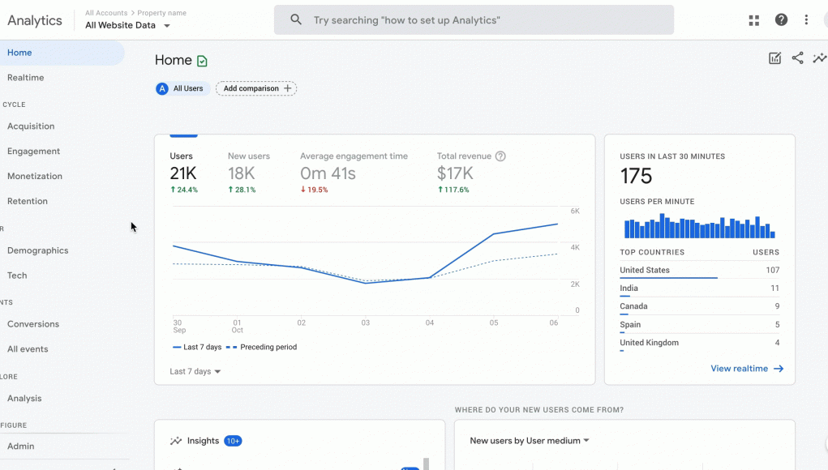Click the Total revenue info icon
Viewport: 828px width, 470px height.
[500, 156]
